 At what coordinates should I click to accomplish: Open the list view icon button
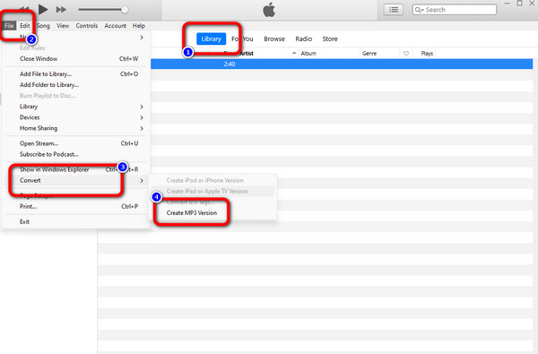click(394, 10)
